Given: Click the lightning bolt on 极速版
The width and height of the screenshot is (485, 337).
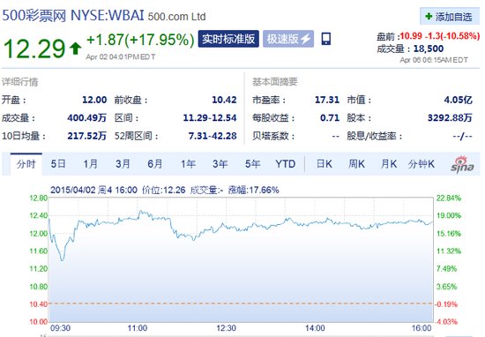Looking at the screenshot, I should coord(306,39).
